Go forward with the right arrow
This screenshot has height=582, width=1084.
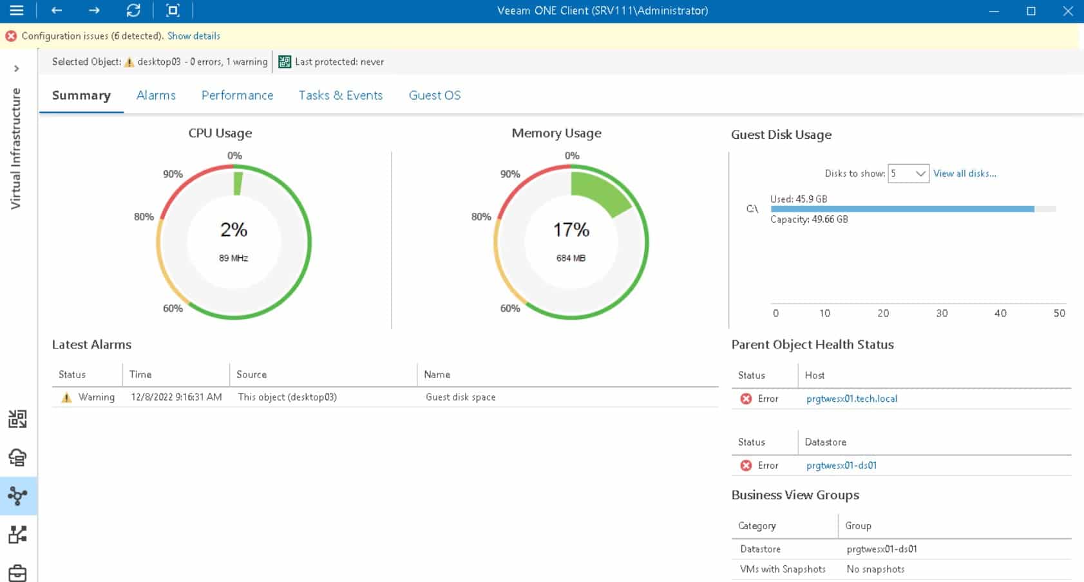[94, 10]
